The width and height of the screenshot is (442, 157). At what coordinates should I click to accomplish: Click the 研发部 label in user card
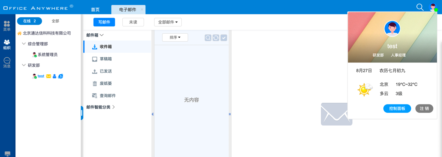[378, 55]
